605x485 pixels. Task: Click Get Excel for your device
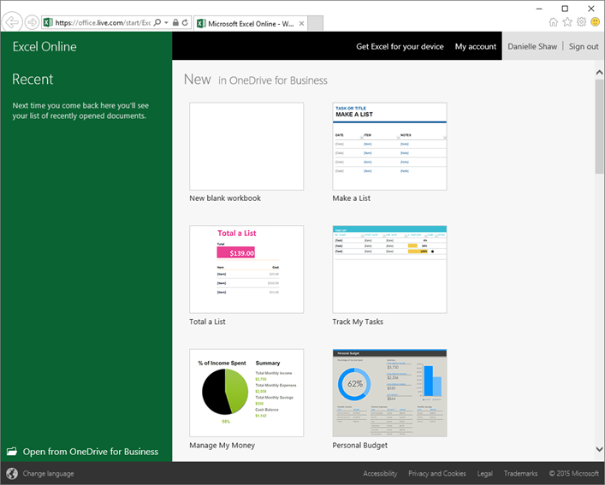(400, 47)
